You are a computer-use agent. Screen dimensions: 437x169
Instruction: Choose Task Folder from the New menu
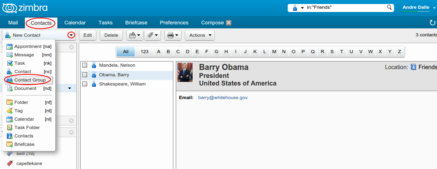click(29, 128)
